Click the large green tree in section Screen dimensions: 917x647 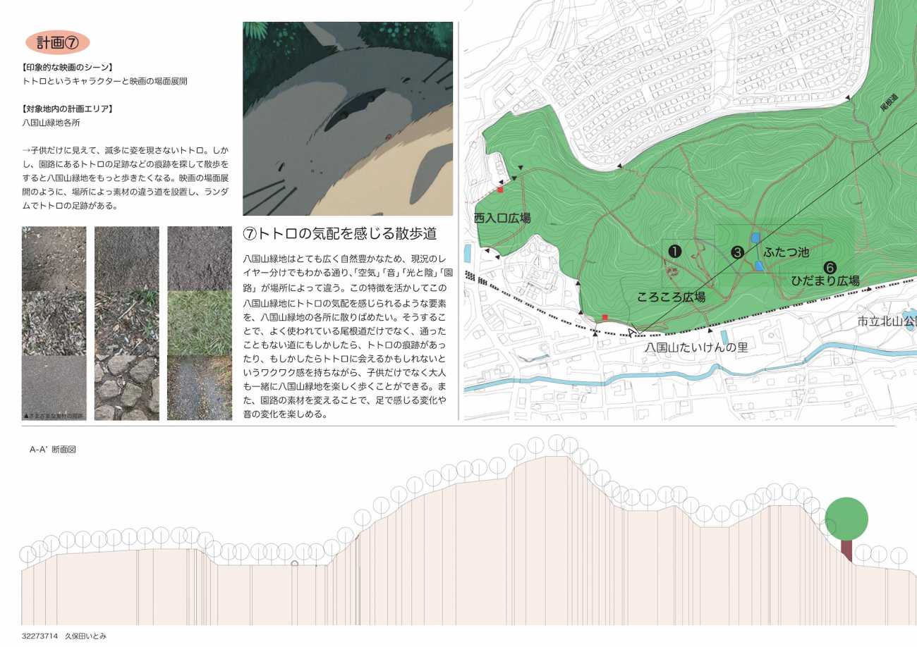point(846,519)
